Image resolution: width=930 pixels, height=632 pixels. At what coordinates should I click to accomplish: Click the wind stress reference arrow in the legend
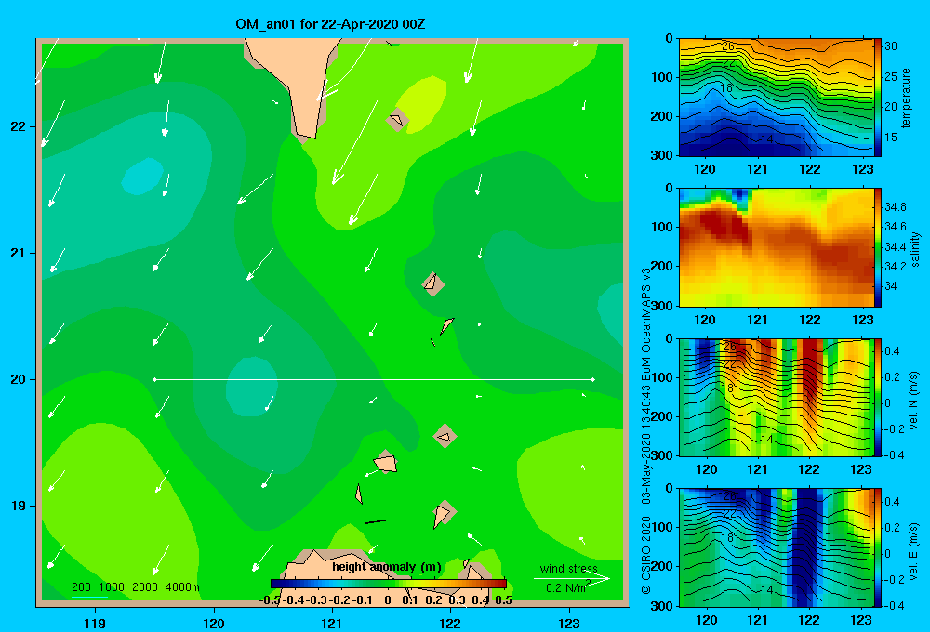pos(571,579)
